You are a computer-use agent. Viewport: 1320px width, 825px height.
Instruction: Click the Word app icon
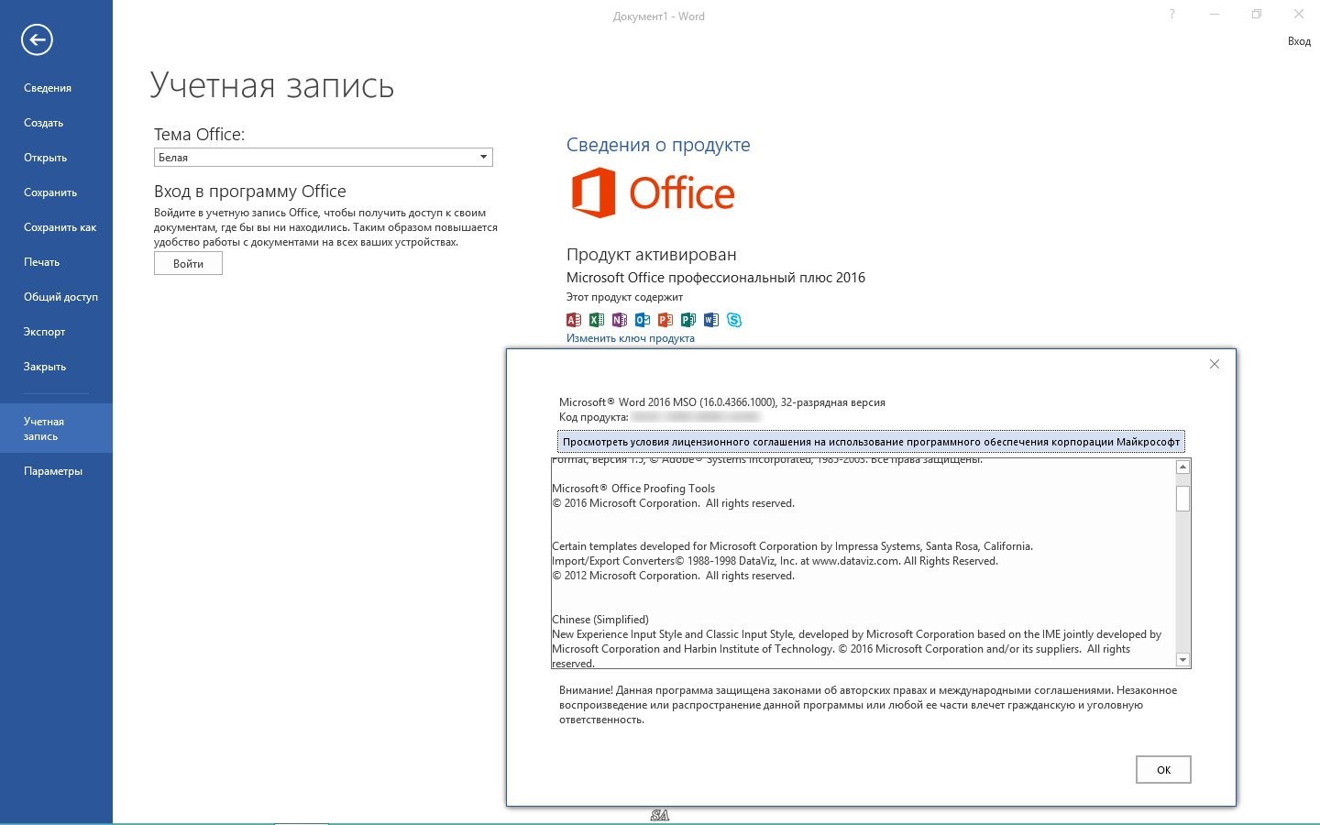(711, 320)
